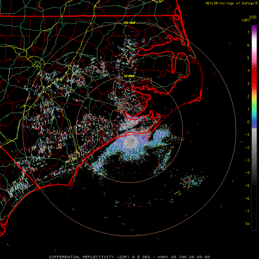The width and height of the screenshot is (259, 259).
Task: Click the 'TH' threshold label on scale
Action: coord(247,224)
